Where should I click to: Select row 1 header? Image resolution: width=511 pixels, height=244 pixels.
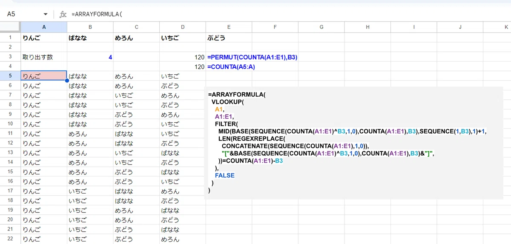(x=10, y=37)
